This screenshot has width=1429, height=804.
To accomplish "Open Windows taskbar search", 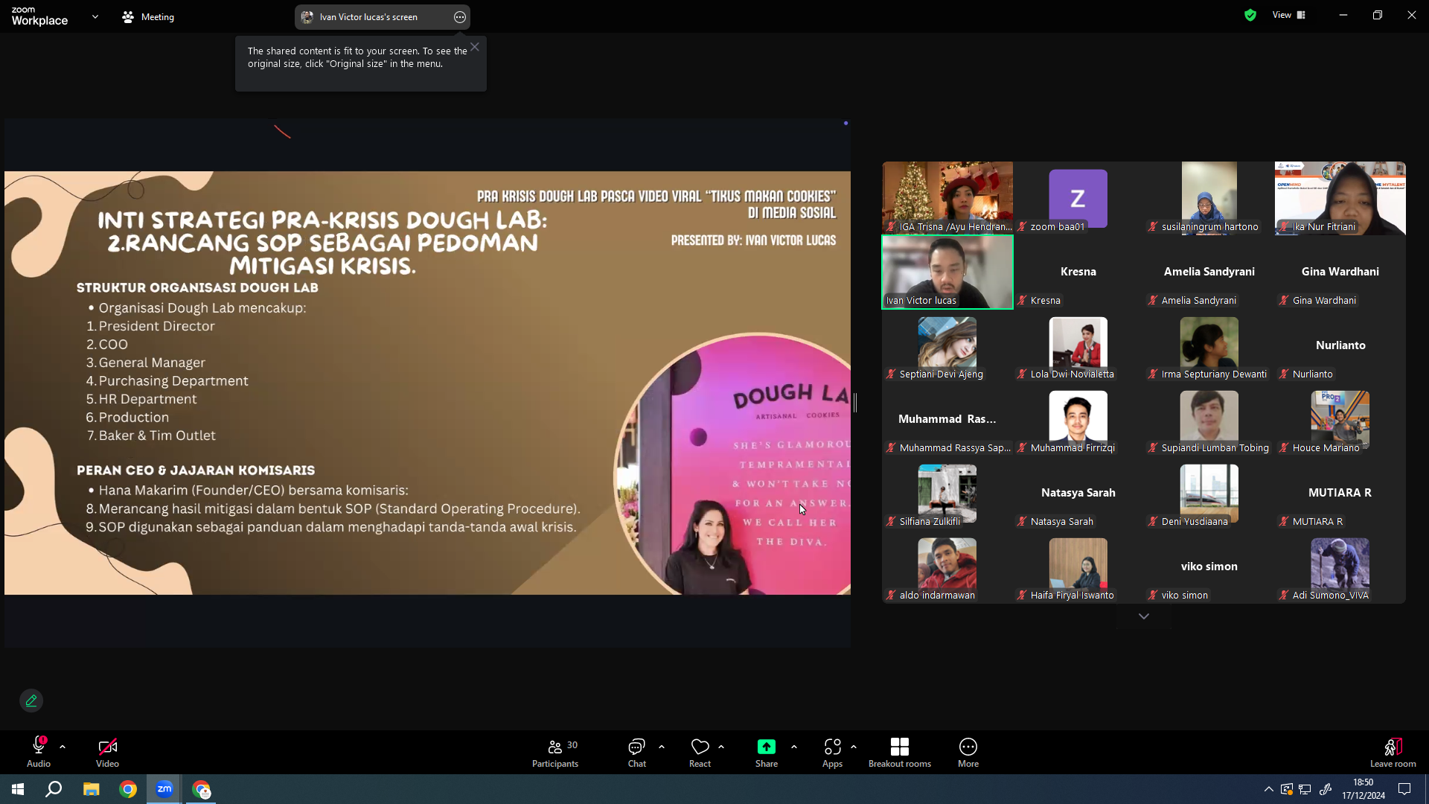I will (54, 789).
